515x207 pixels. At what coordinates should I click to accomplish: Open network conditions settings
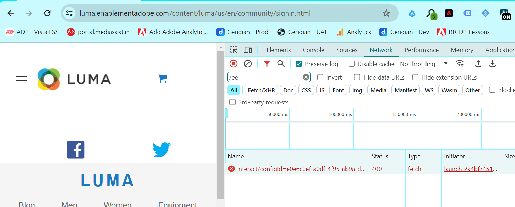click(x=460, y=64)
